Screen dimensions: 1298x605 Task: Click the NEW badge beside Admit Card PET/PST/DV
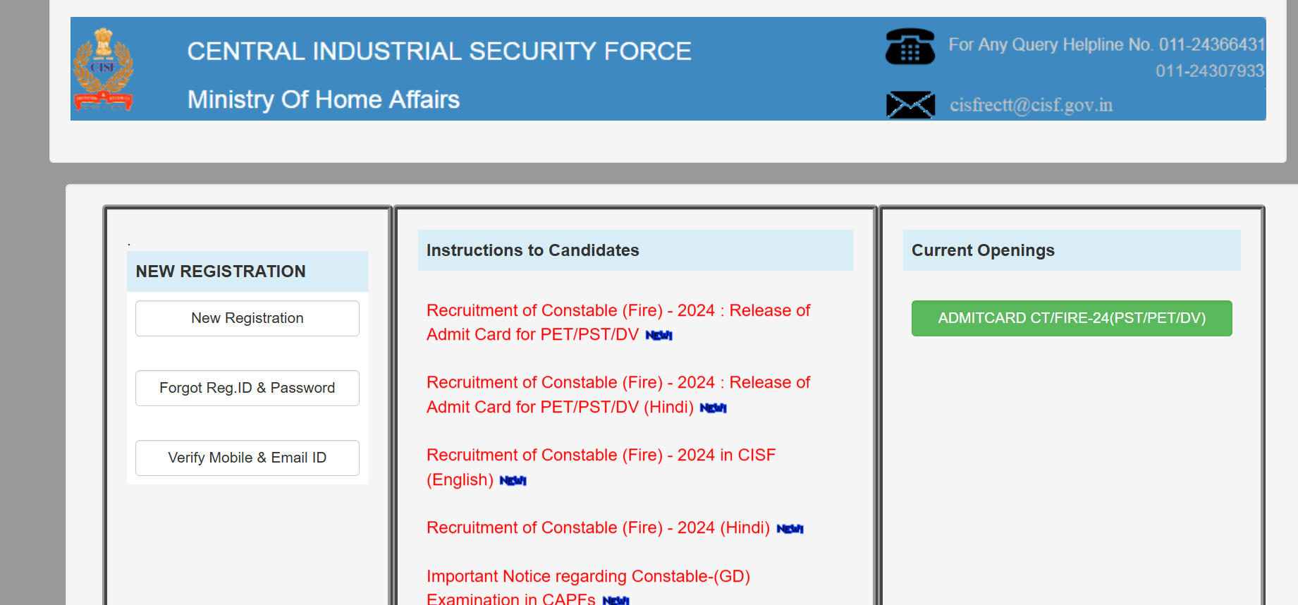pos(659,336)
